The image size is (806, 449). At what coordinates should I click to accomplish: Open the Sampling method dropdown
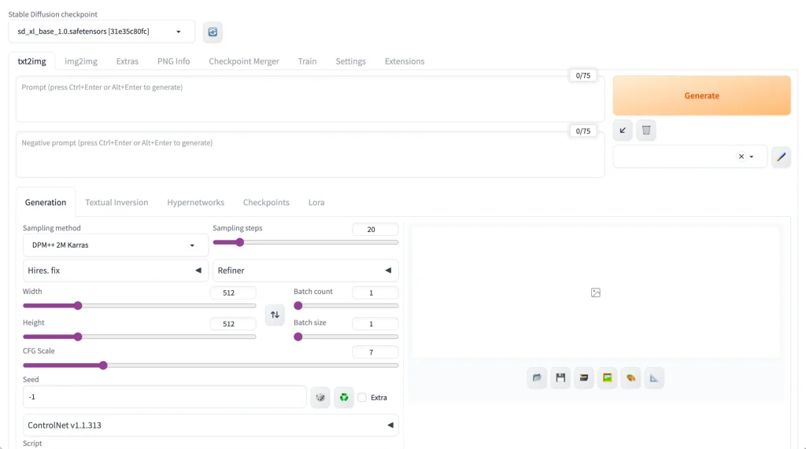coord(115,245)
